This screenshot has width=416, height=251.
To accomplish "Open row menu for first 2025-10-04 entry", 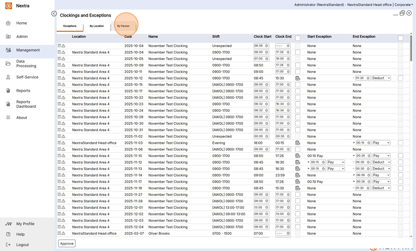I will pos(59,46).
